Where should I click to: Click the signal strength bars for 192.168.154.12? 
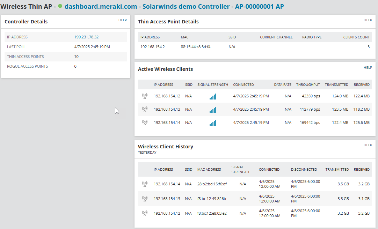click(x=212, y=96)
